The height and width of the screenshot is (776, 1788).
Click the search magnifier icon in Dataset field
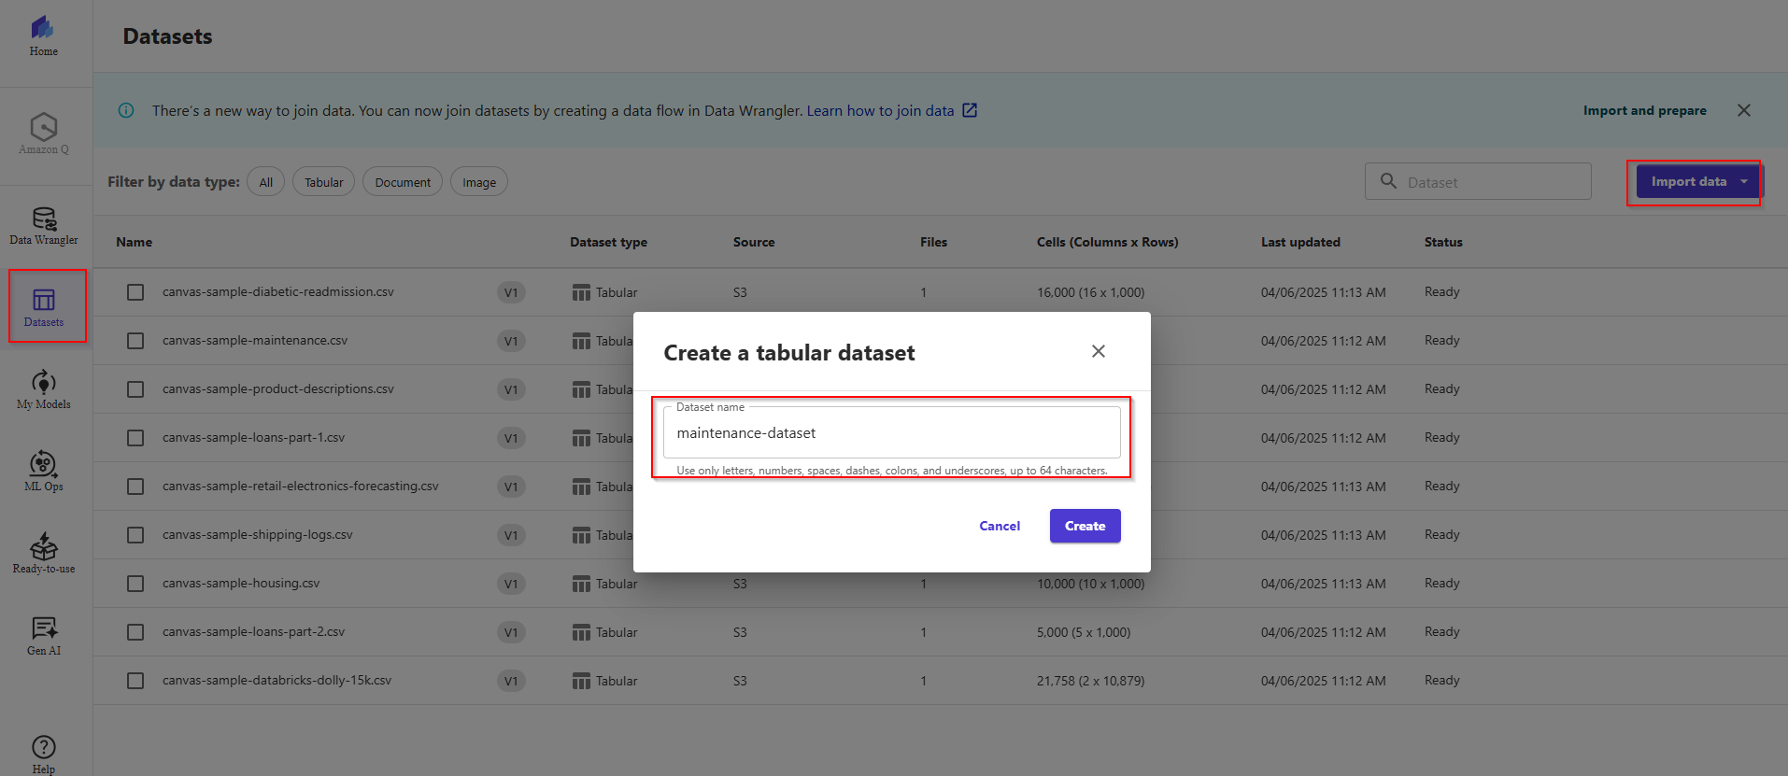pos(1389,181)
